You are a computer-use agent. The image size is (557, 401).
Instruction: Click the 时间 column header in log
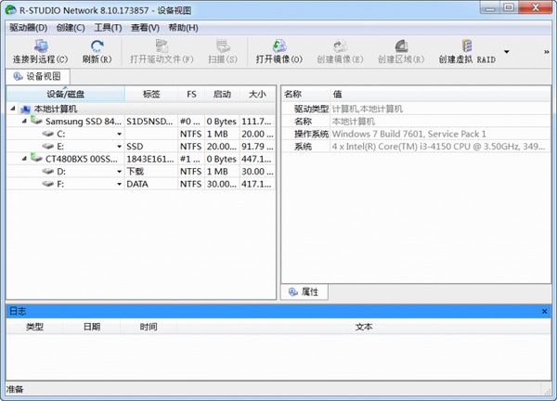pyautogui.click(x=149, y=327)
